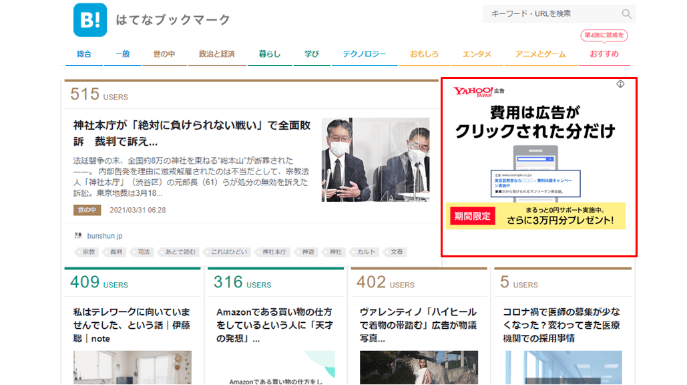Switch to the 総合 tab

[83, 54]
